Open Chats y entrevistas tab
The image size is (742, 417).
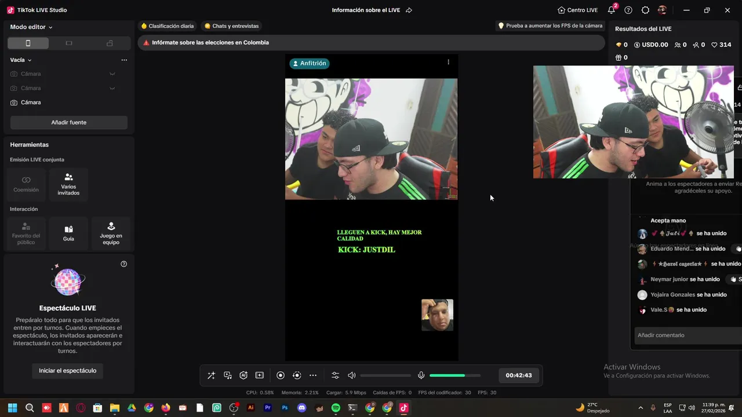point(231,26)
